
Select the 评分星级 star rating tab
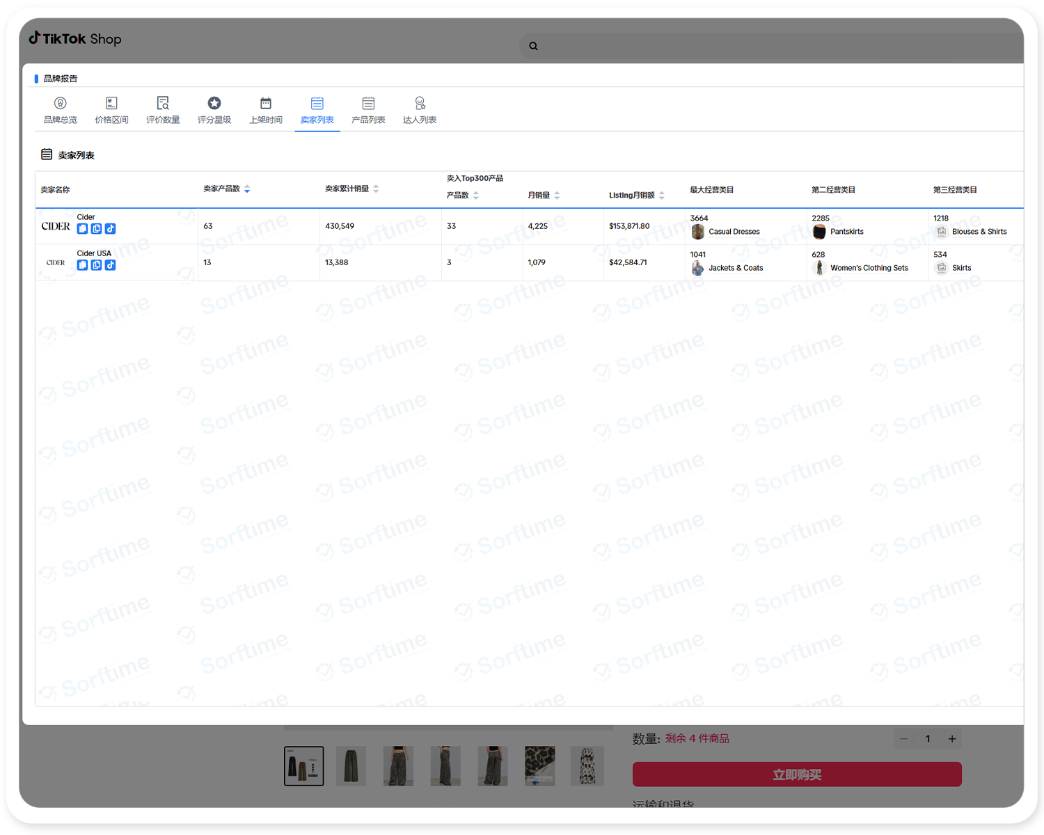tap(214, 111)
